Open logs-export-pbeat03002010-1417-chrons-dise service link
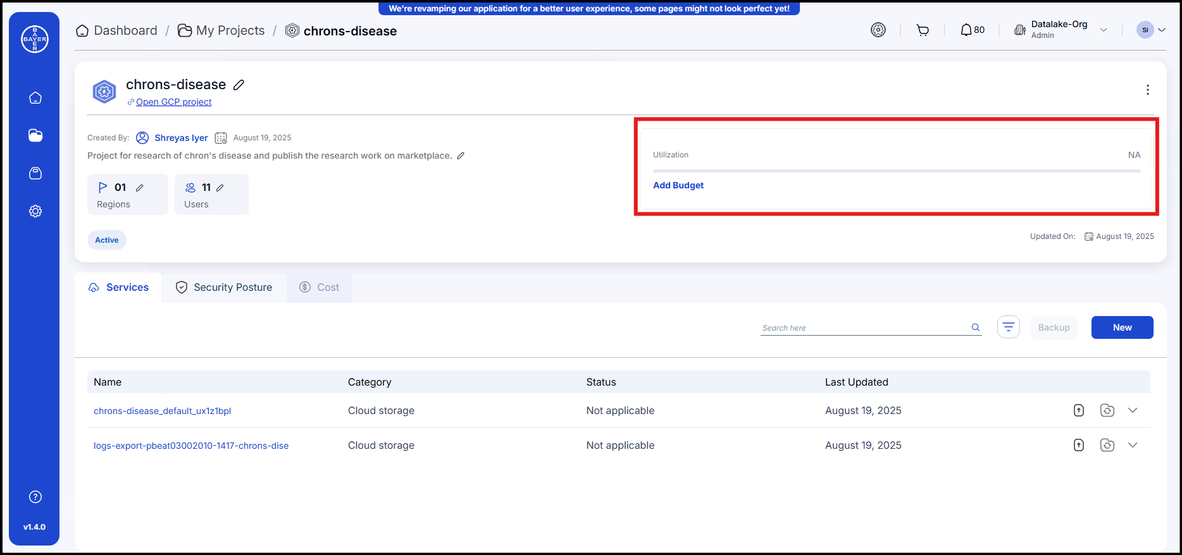Image resolution: width=1182 pixels, height=555 pixels. pyautogui.click(x=191, y=446)
